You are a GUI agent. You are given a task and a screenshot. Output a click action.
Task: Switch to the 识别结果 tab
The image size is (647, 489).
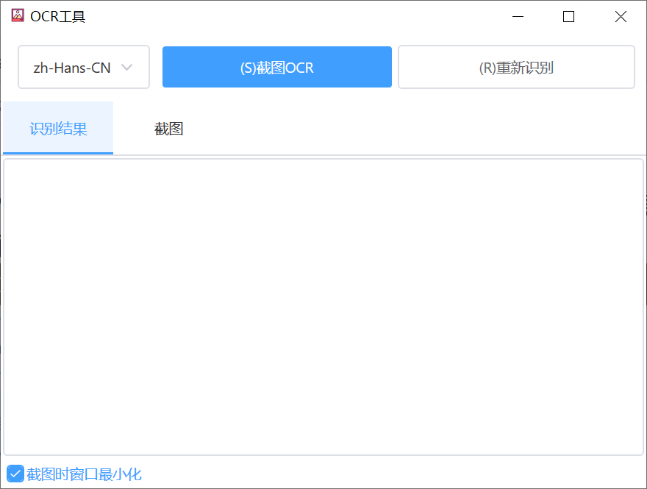click(58, 128)
